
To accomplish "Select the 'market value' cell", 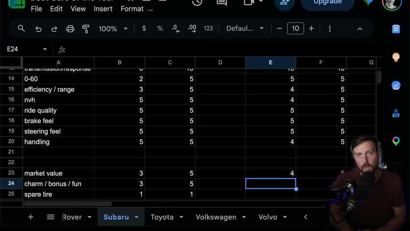I will click(59, 173).
